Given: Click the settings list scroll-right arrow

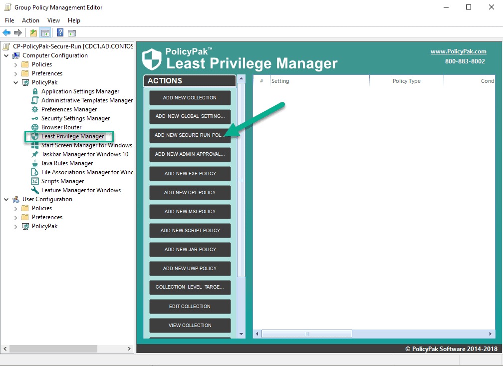Looking at the screenshot, I should click(x=490, y=334).
